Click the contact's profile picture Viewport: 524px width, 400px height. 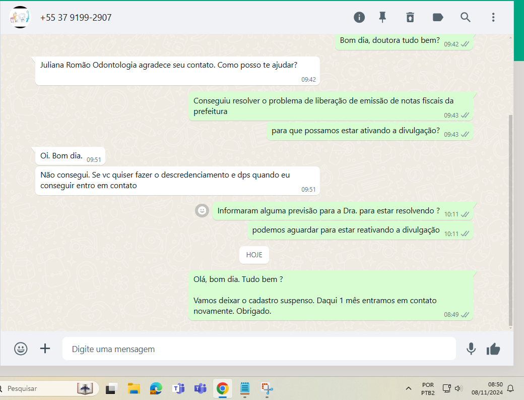click(x=20, y=18)
